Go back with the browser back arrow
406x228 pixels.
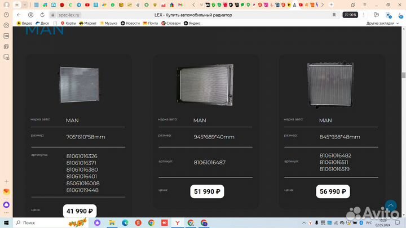click(x=19, y=15)
